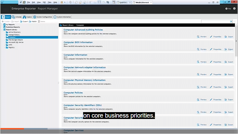Collapse the Report Library tree node
This screenshot has height=134, width=238.
pos(2,30)
